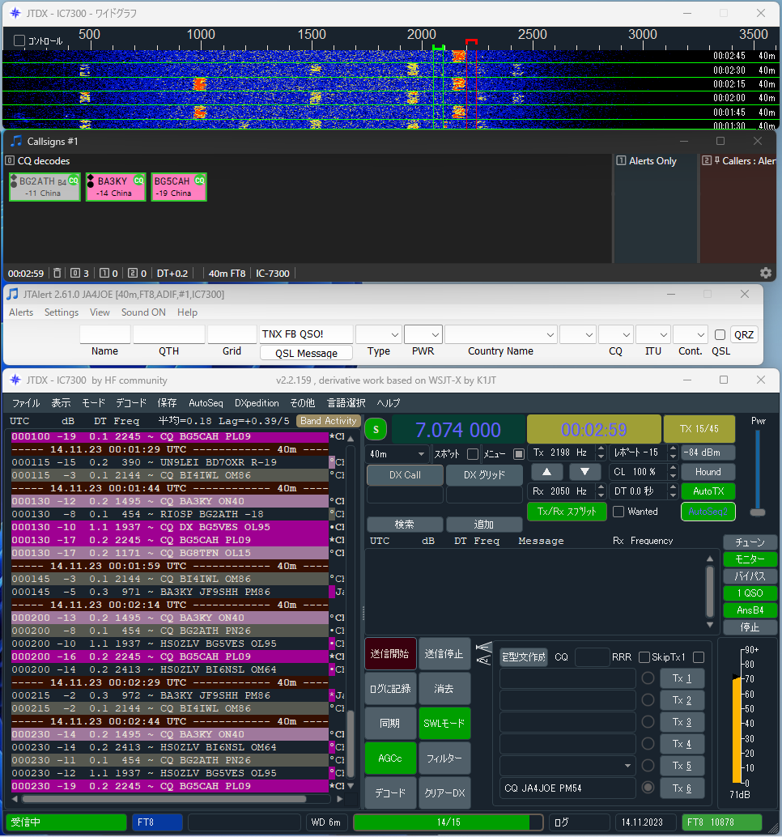Enable the コントロール checkbox in waterfall
This screenshot has height=837, width=782.
19,40
